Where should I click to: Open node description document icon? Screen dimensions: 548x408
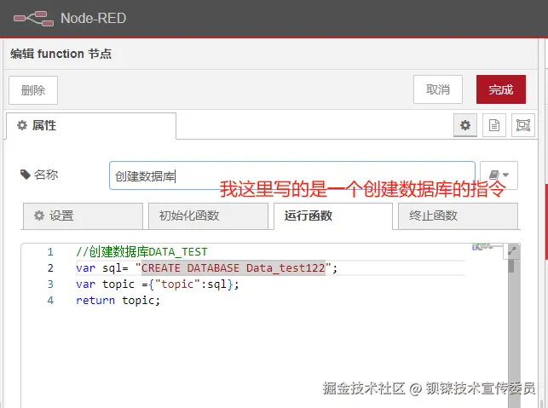tap(493, 125)
